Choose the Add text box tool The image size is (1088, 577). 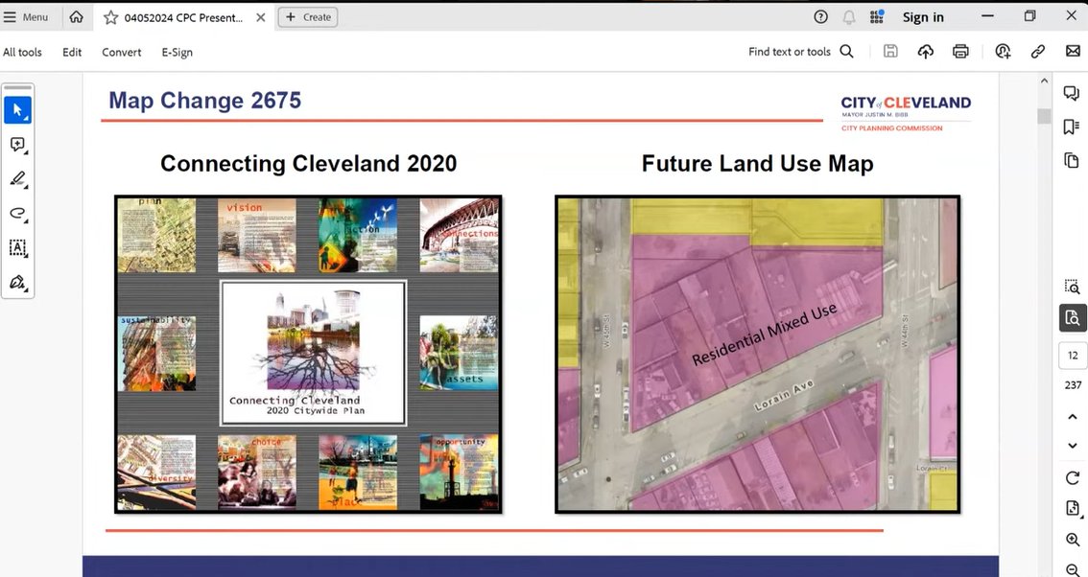18,247
